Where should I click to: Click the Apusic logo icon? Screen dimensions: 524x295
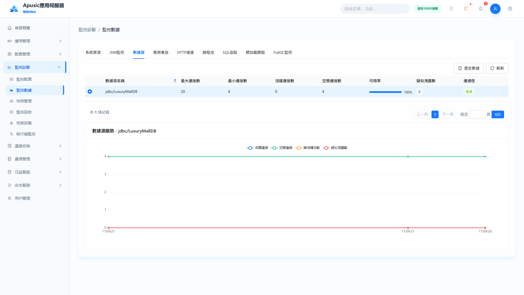[x=14, y=8]
